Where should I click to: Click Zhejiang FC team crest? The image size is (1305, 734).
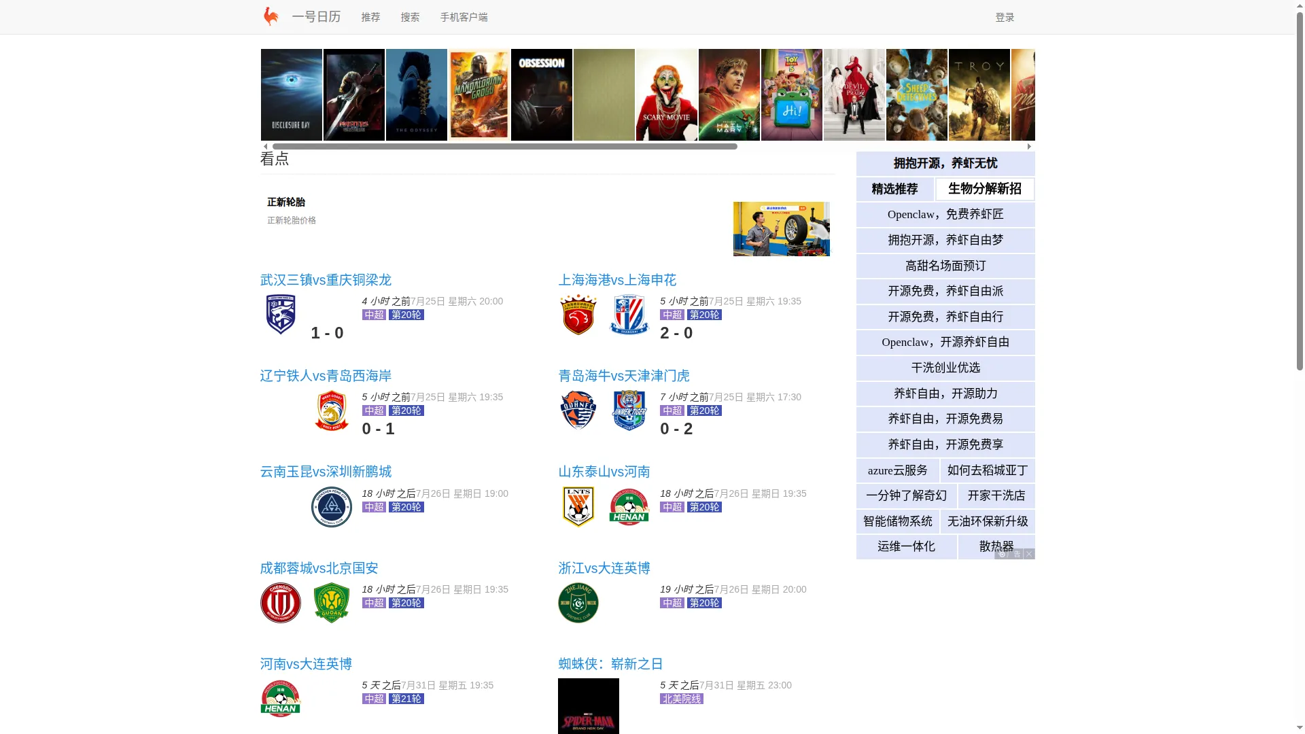pyautogui.click(x=578, y=602)
